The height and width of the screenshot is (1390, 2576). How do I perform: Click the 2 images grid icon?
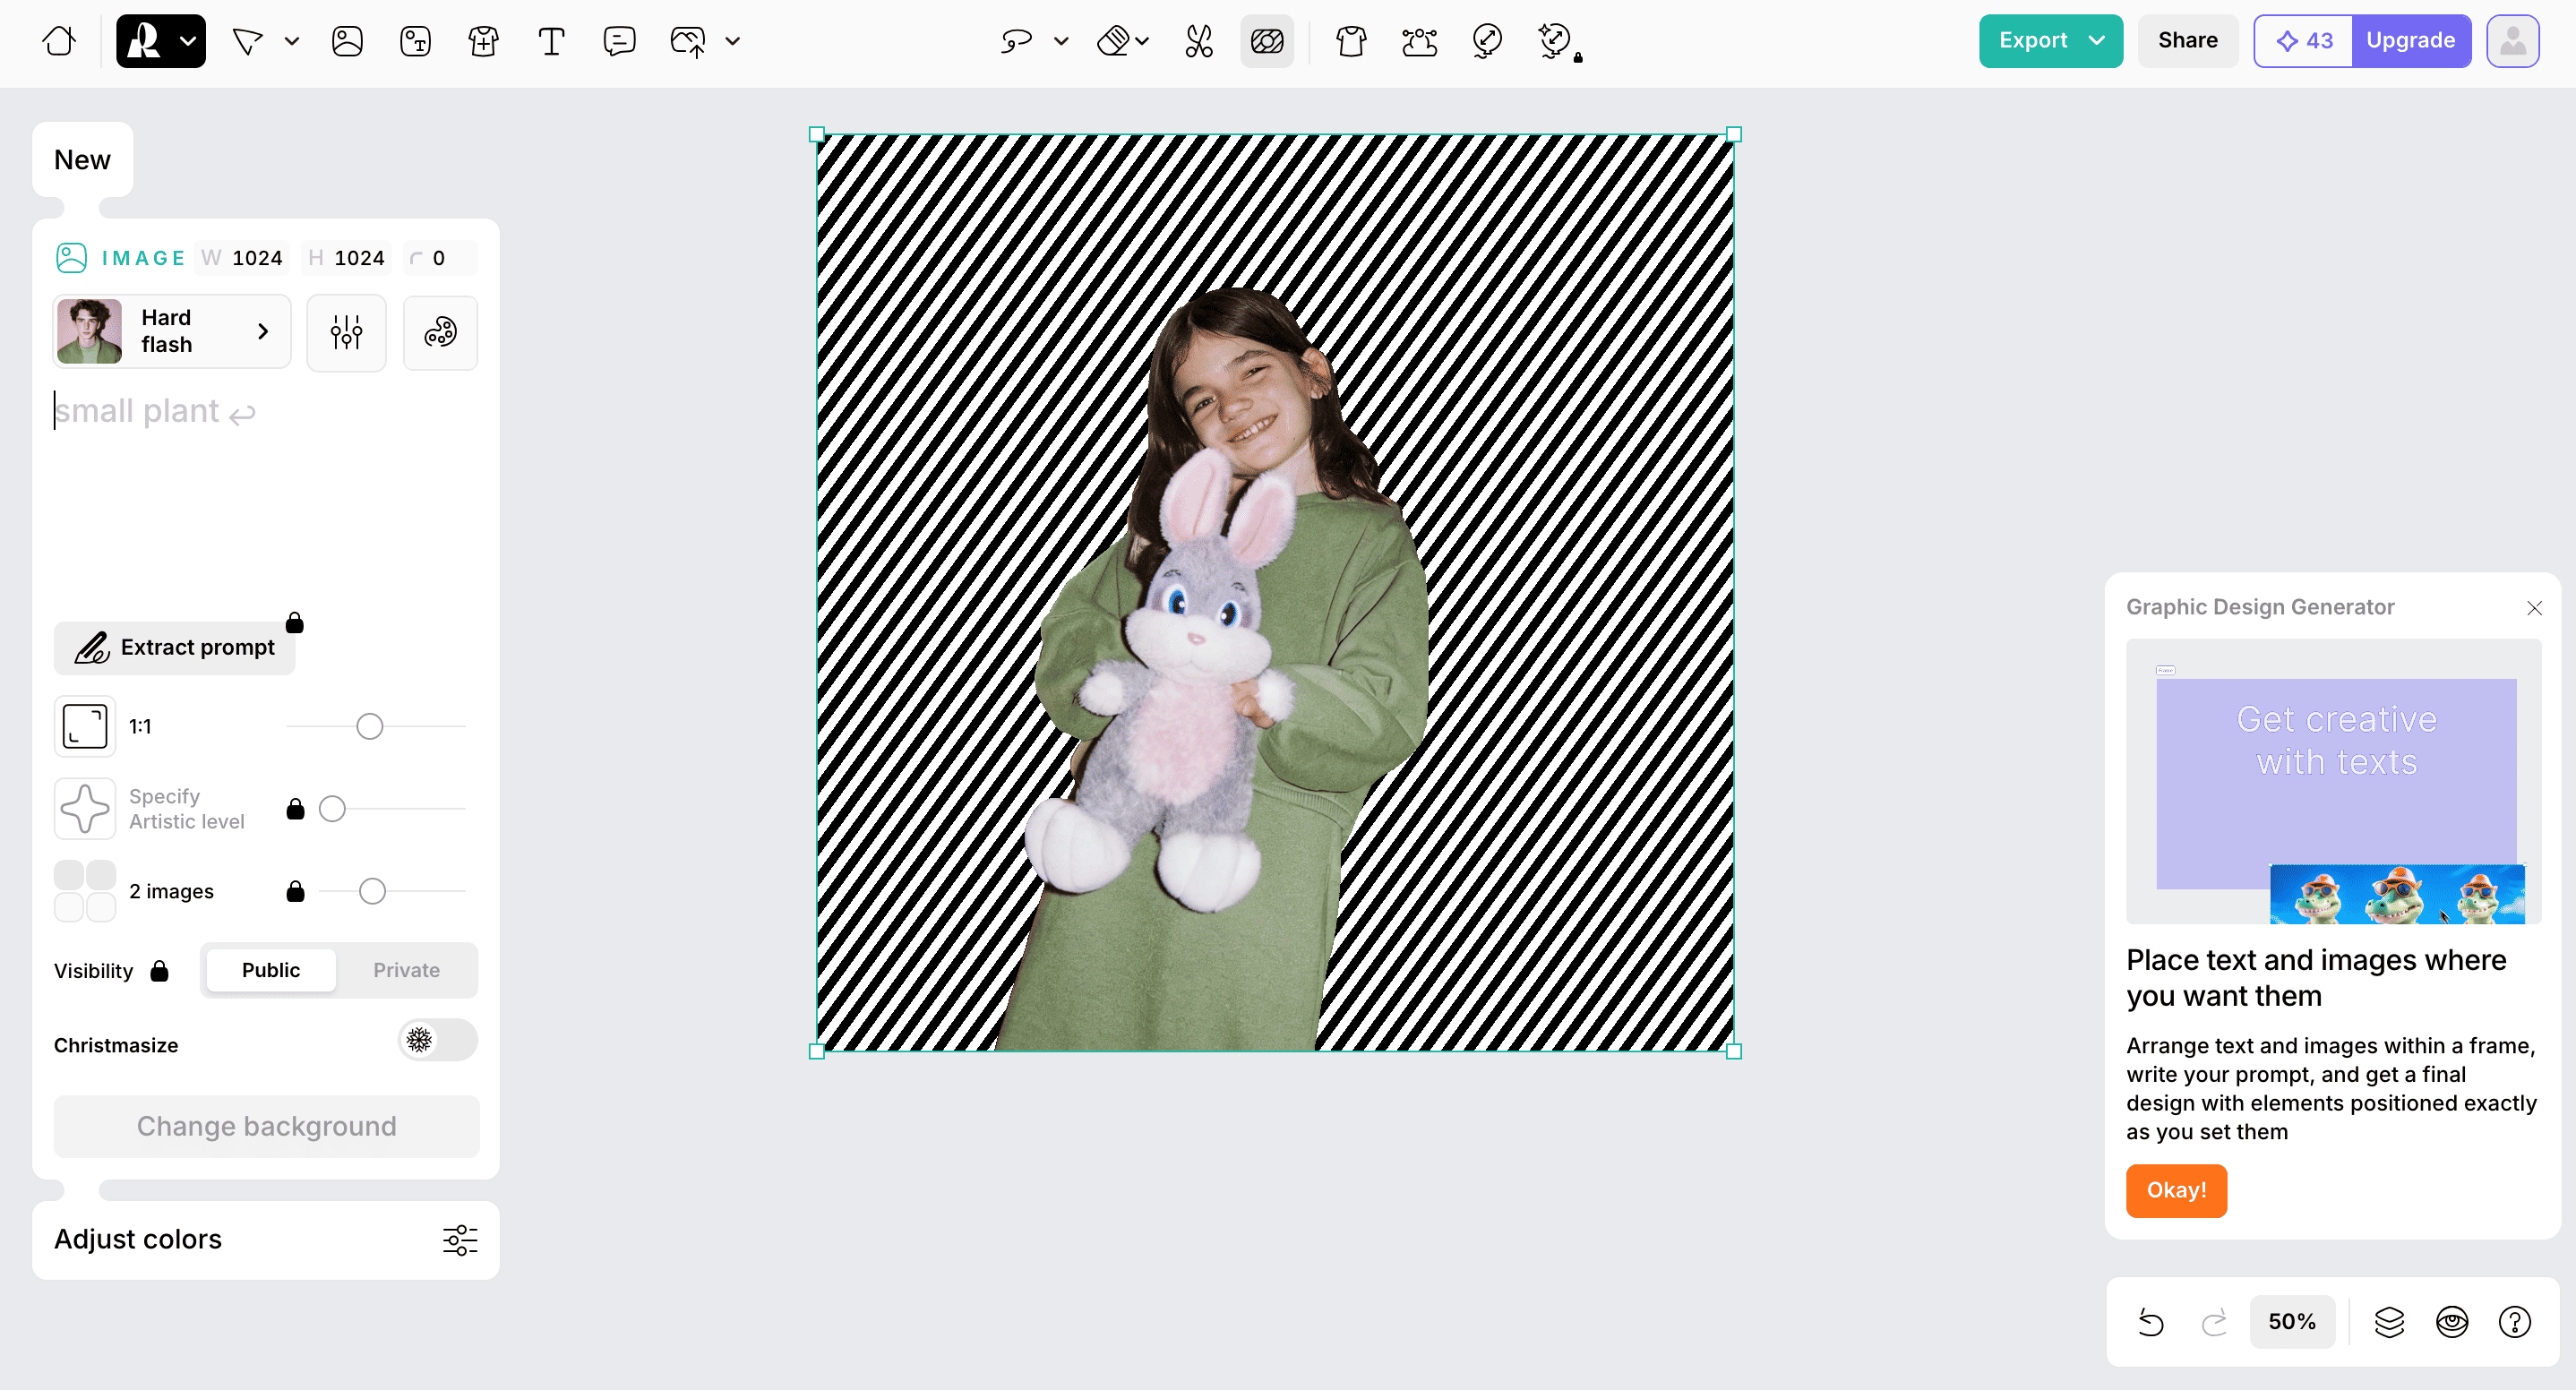[x=85, y=891]
